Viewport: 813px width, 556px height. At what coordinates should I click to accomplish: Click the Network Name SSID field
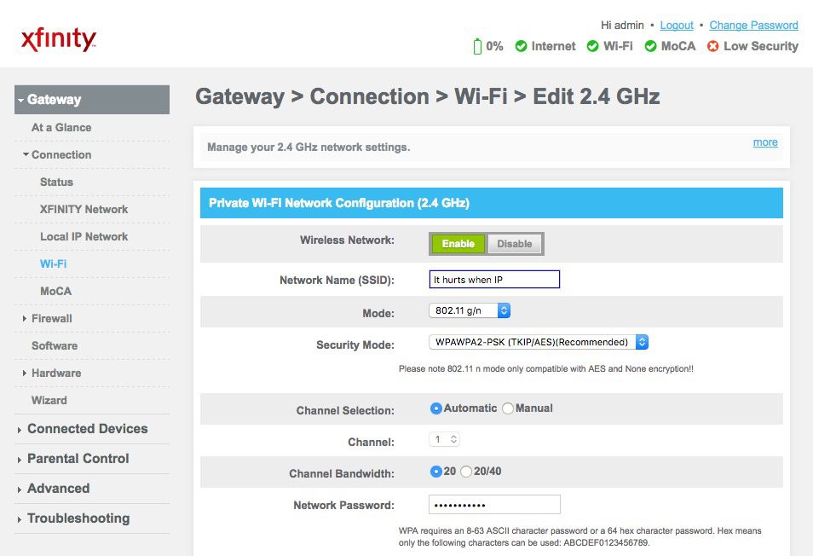pyautogui.click(x=494, y=280)
